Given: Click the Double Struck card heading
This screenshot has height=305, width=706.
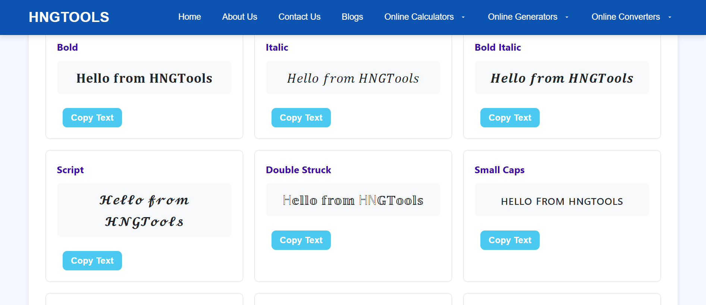Looking at the screenshot, I should pos(298,170).
